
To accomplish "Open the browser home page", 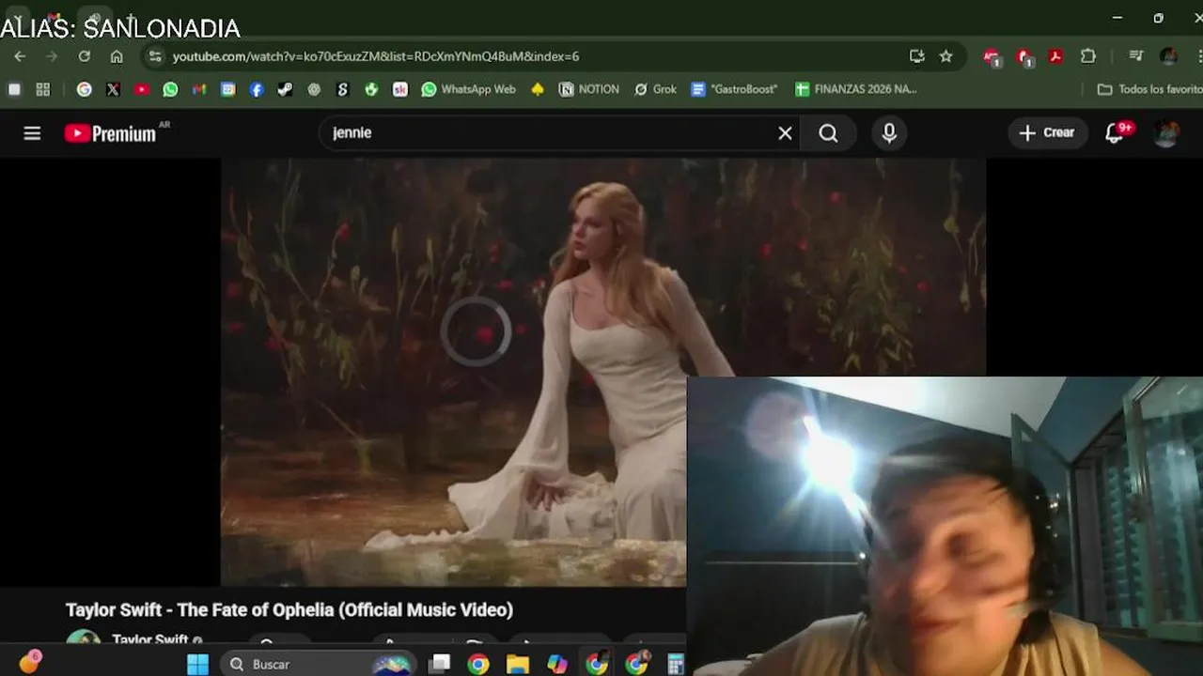I will pos(117,56).
